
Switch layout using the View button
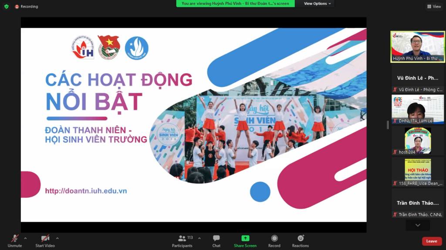tap(434, 7)
